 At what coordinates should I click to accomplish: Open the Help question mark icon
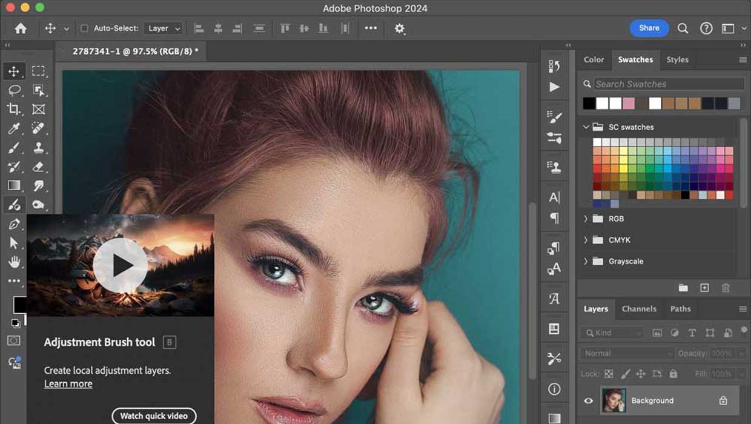(706, 28)
